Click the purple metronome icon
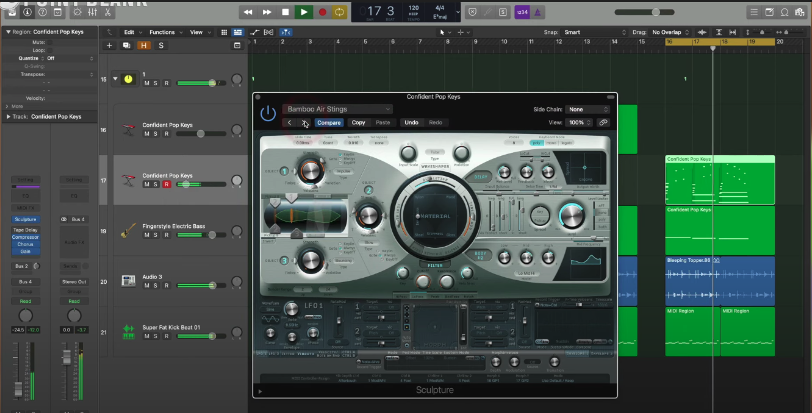This screenshot has height=413, width=812. tap(537, 12)
